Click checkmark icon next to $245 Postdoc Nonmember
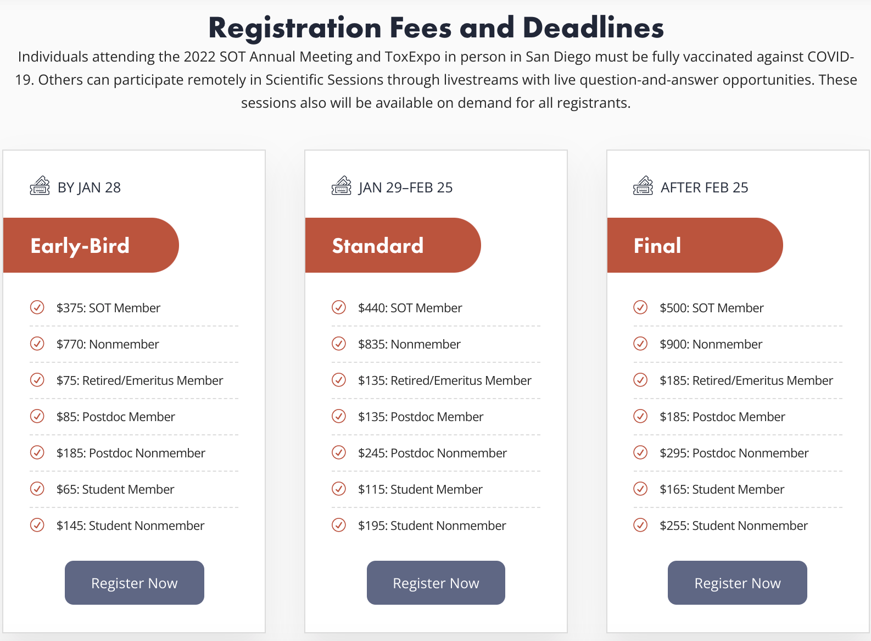The image size is (871, 641). [339, 452]
